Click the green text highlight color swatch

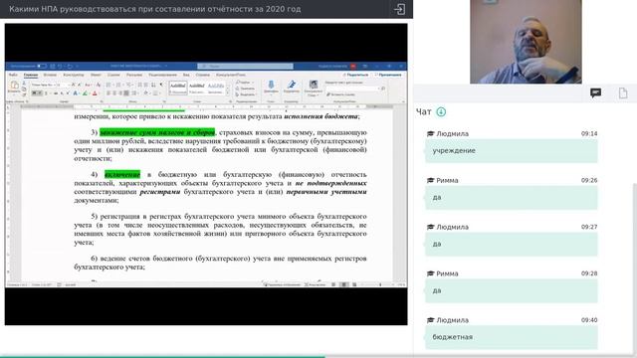coord(86,92)
